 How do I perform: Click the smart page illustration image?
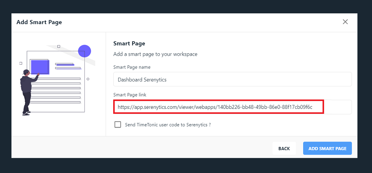58,80
